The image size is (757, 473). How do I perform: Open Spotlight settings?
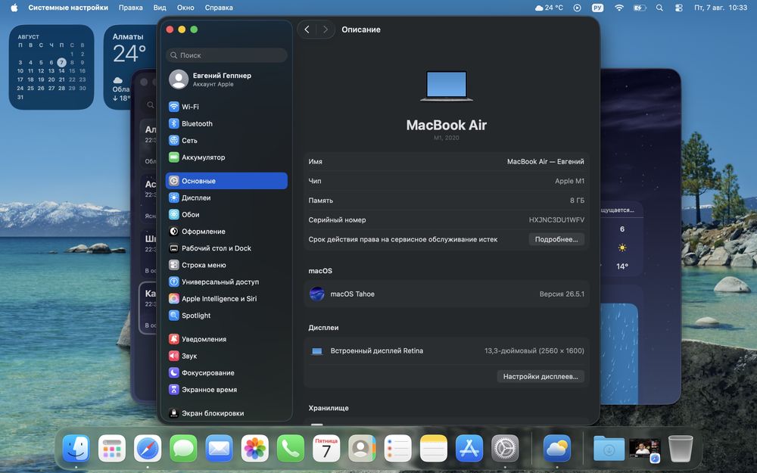pyautogui.click(x=226, y=316)
